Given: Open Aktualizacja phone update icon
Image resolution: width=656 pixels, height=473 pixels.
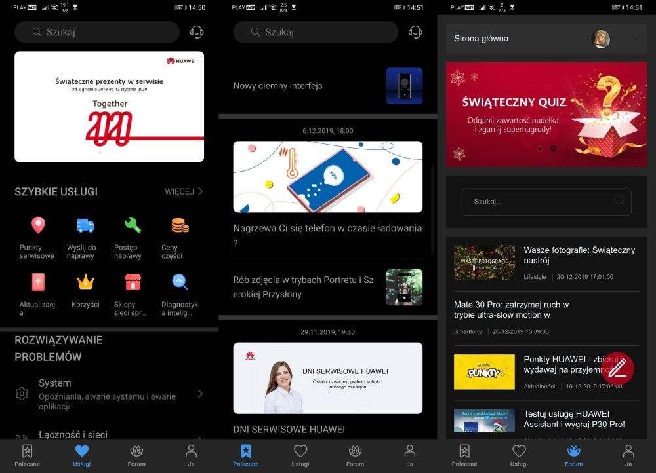Looking at the screenshot, I should [38, 282].
